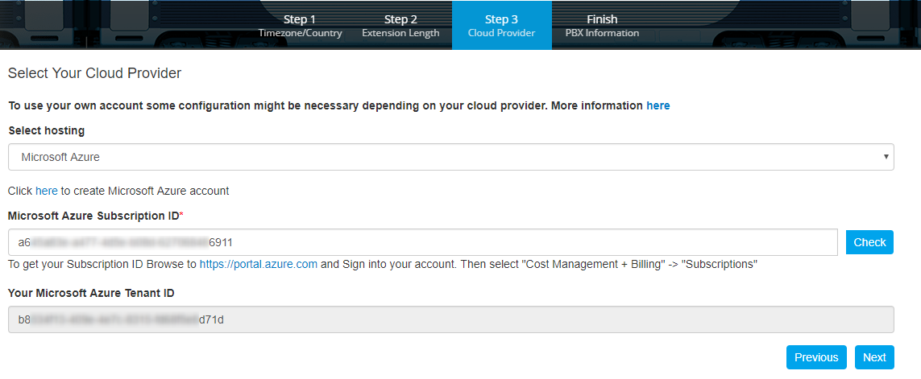The width and height of the screenshot is (921, 379).
Task: Click the Microsoft Azure Subscription ID label
Action: pyautogui.click(x=96, y=216)
